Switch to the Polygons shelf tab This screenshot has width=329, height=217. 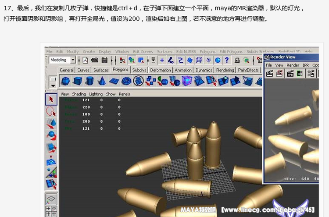(x=121, y=70)
